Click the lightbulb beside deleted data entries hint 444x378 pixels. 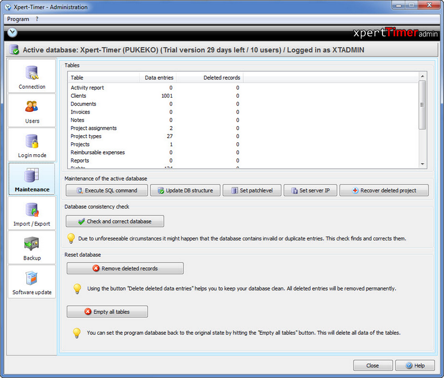click(77, 289)
